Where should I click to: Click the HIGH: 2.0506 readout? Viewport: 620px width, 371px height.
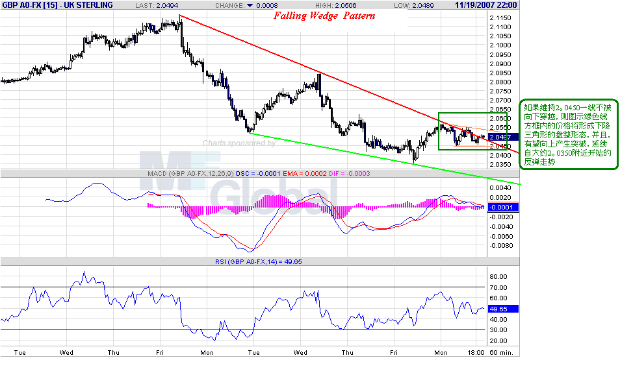pos(336,6)
